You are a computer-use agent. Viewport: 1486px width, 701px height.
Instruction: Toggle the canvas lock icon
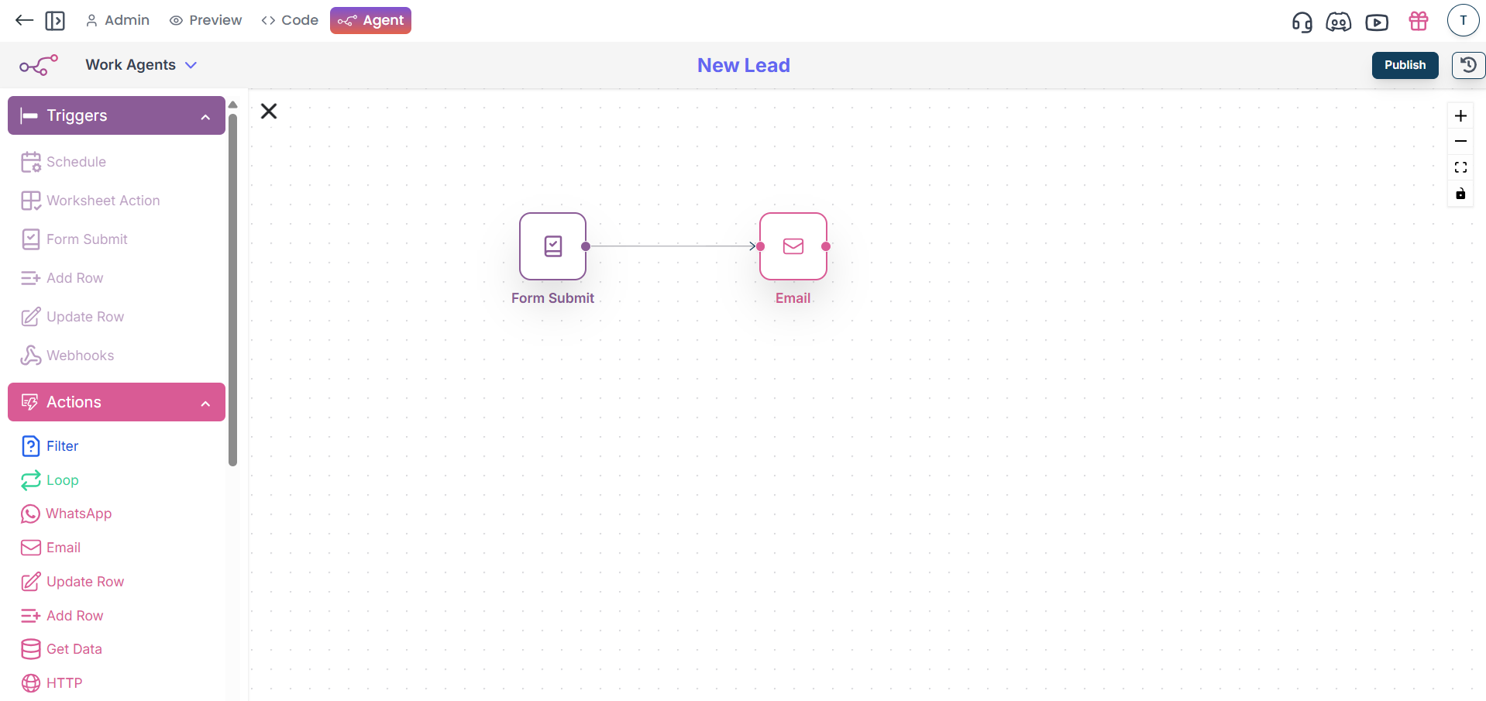(x=1460, y=194)
